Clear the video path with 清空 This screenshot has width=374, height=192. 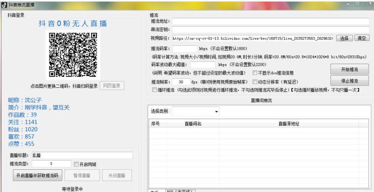point(361,38)
